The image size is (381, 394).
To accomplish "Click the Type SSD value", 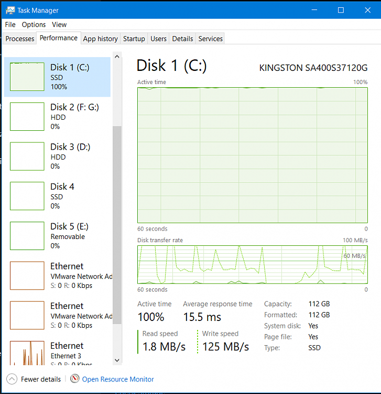I will 314,348.
